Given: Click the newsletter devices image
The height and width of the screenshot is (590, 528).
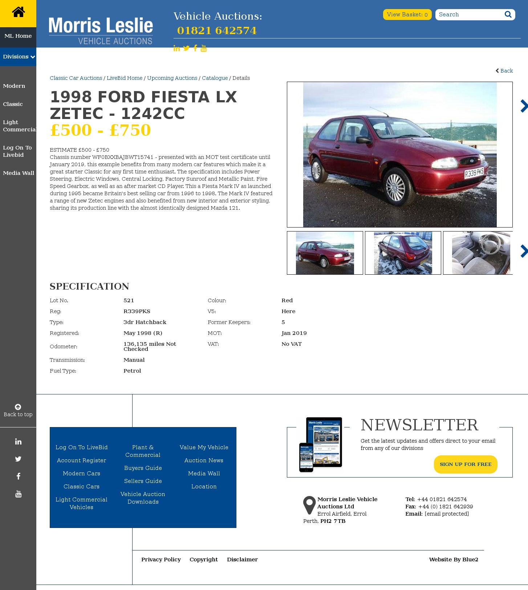Looking at the screenshot, I should tap(321, 444).
